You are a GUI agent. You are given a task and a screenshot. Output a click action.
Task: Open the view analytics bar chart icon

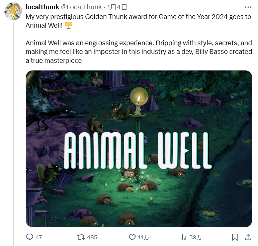pyautogui.click(x=183, y=237)
